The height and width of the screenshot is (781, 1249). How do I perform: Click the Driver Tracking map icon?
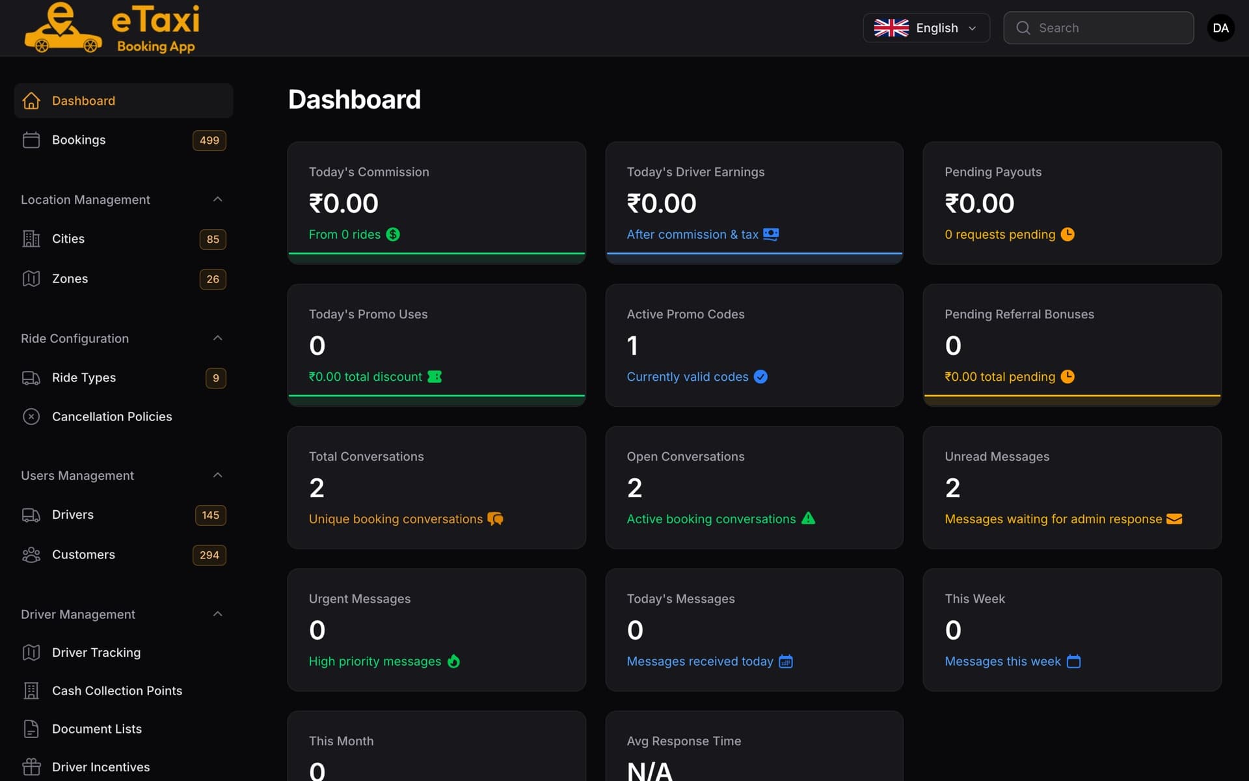pyautogui.click(x=31, y=652)
